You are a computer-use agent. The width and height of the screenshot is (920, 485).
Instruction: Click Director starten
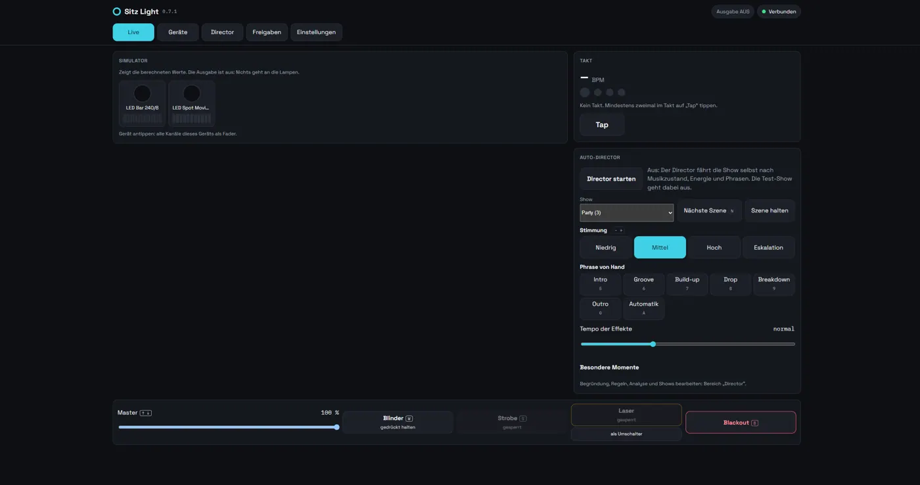click(611, 179)
